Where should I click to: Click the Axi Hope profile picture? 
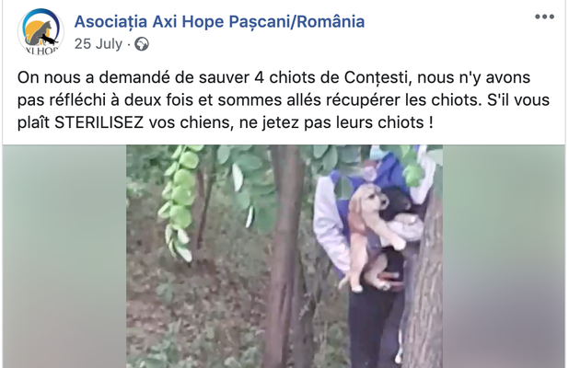click(x=41, y=32)
